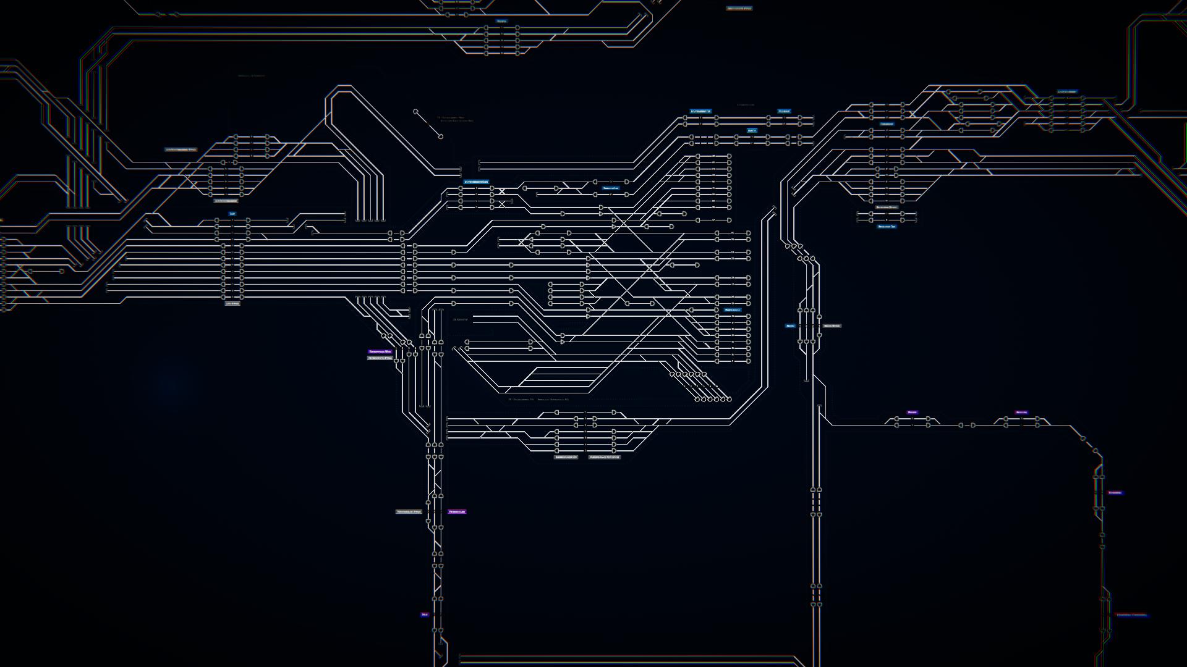Screen dimensions: 1187x667
Task: Select the left of two gray labels under the lower yard
Action: point(566,457)
